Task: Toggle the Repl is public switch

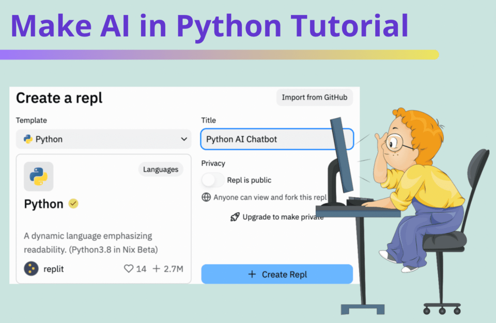Action: tap(213, 180)
